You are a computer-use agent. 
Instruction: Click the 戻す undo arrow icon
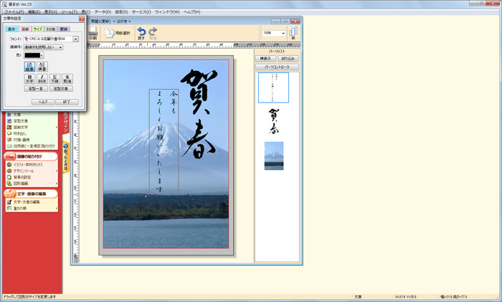tap(141, 33)
